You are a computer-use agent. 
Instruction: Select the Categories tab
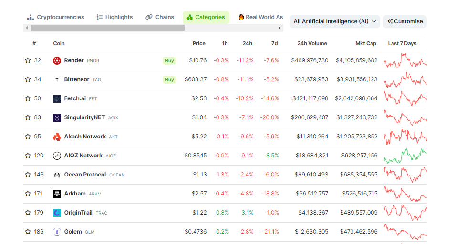tap(206, 17)
